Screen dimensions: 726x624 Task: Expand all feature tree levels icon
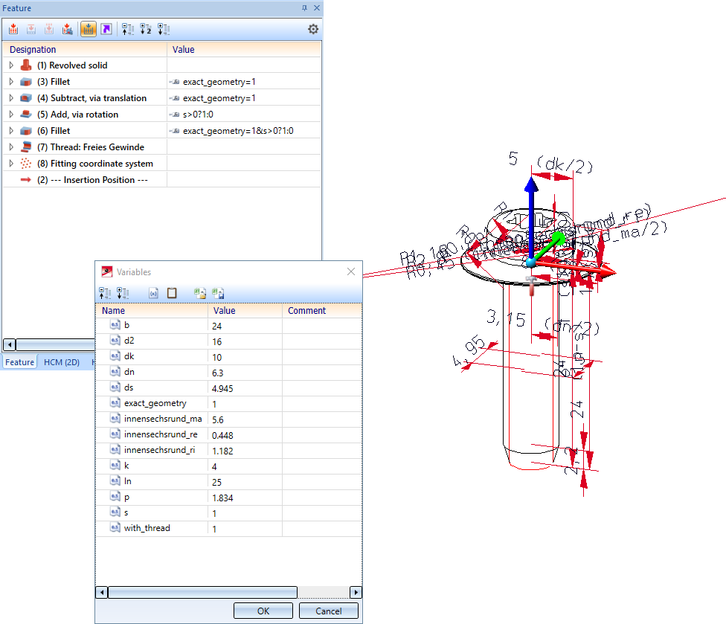click(164, 29)
